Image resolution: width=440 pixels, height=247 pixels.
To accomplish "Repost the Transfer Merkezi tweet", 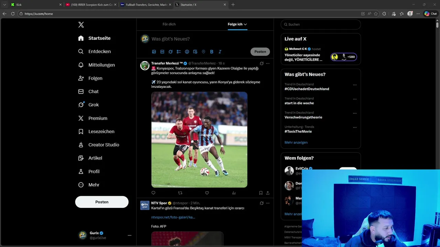I will (x=180, y=193).
